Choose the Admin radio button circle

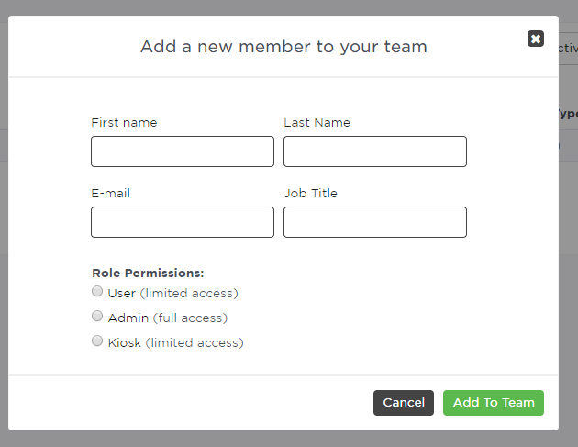(97, 317)
